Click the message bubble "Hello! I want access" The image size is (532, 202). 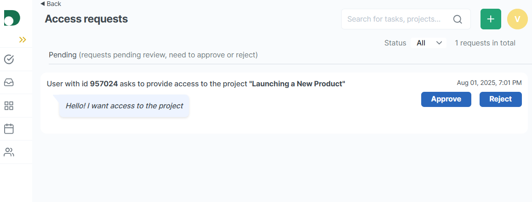[x=124, y=106]
